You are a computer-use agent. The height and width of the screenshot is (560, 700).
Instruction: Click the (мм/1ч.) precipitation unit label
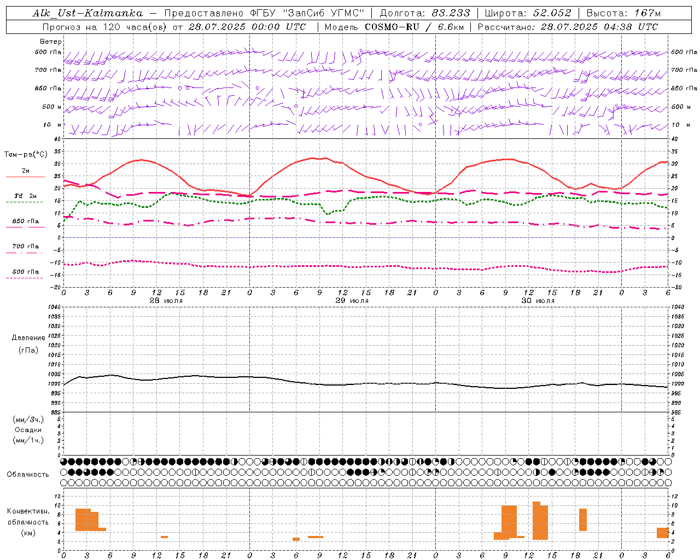tap(28, 440)
